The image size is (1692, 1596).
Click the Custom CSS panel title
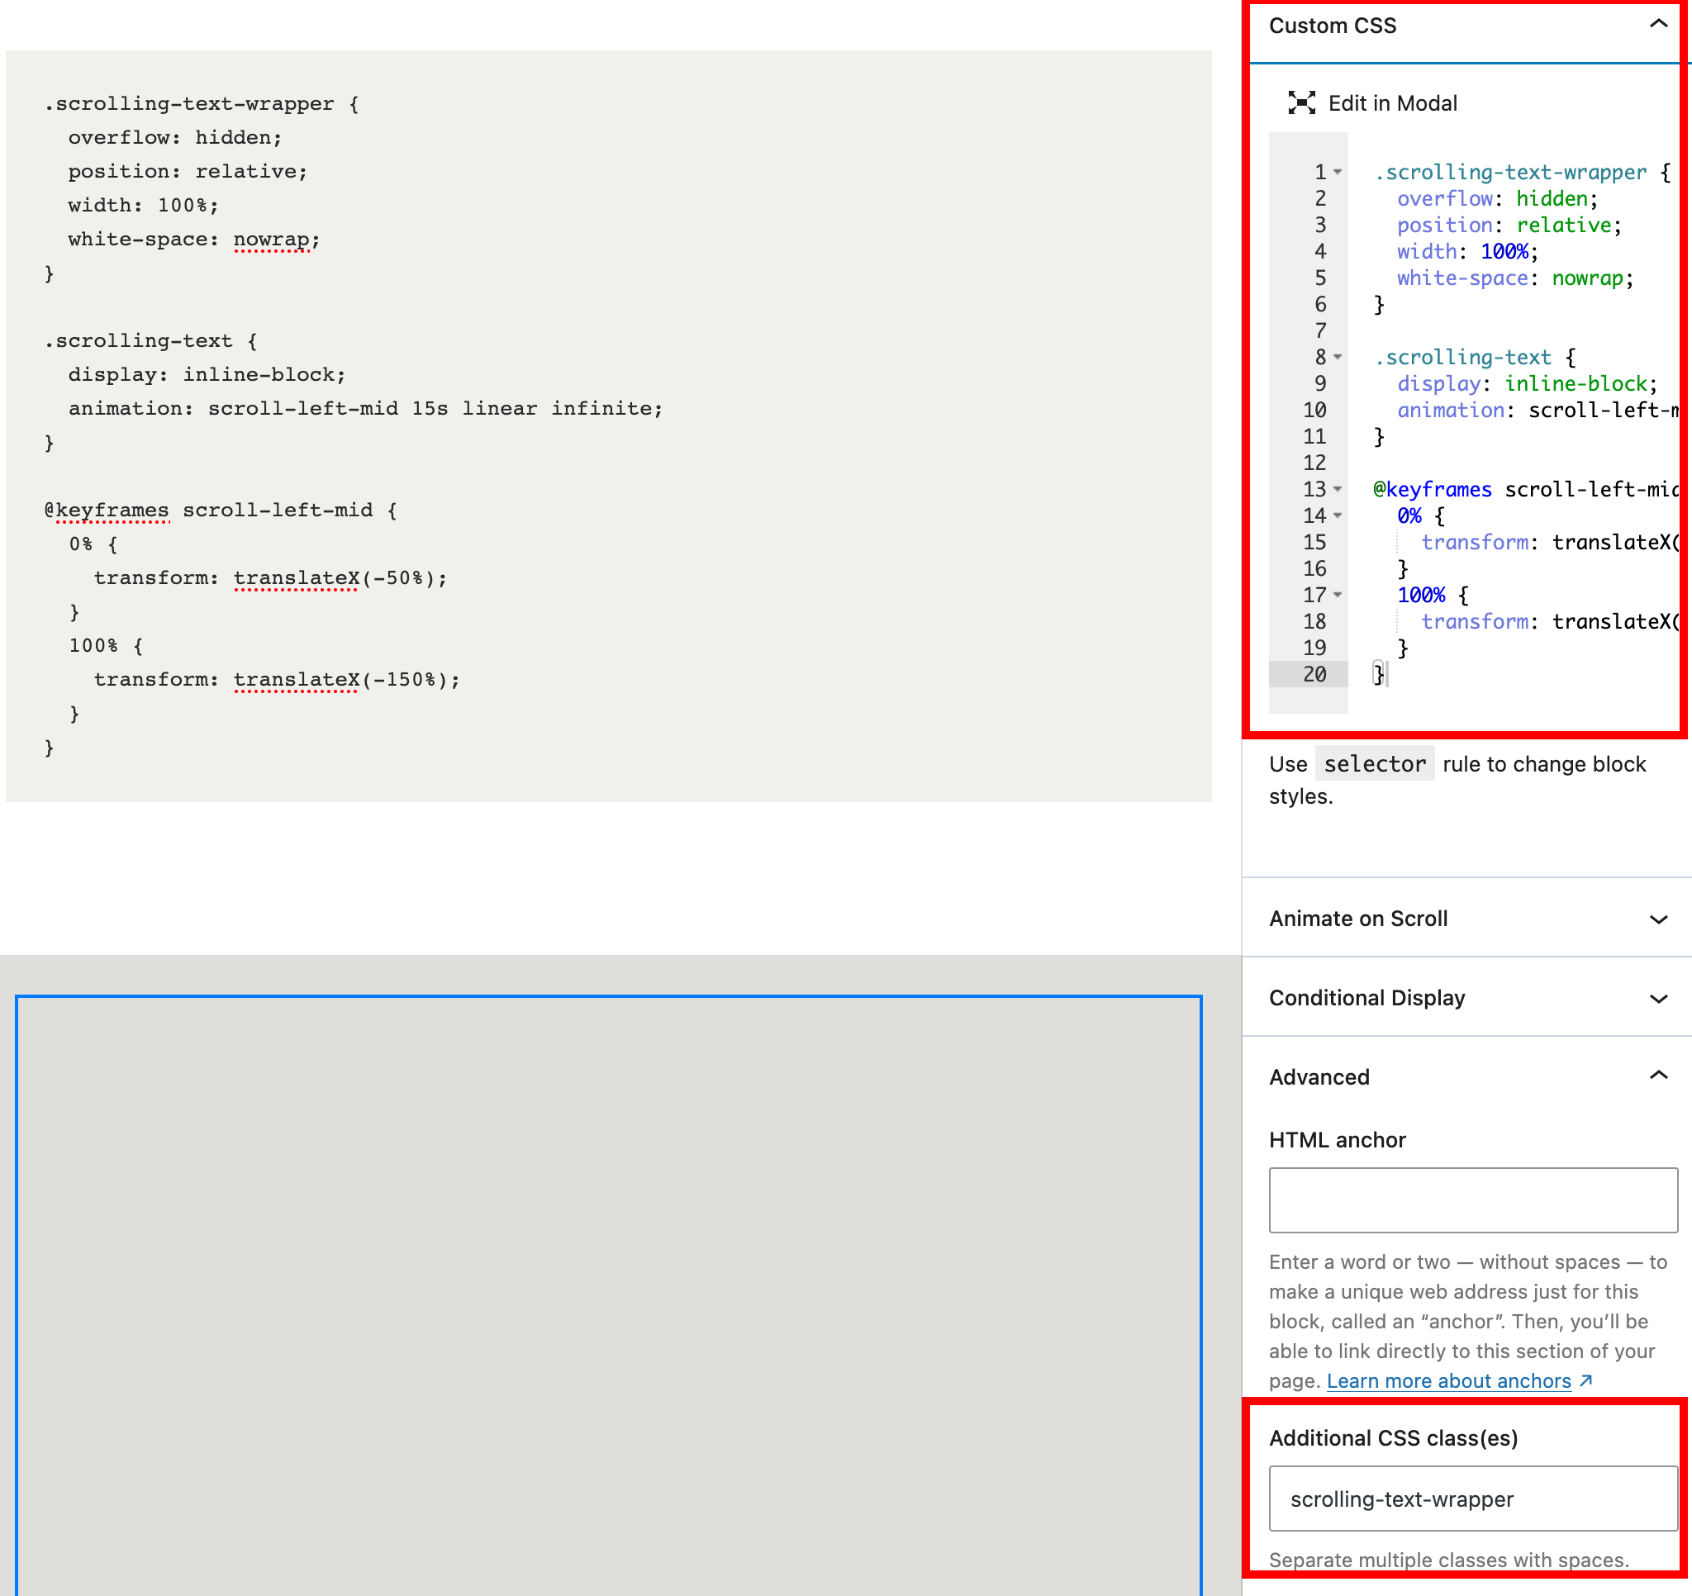(1332, 26)
